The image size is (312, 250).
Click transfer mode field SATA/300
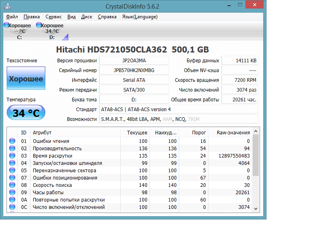coord(134,90)
